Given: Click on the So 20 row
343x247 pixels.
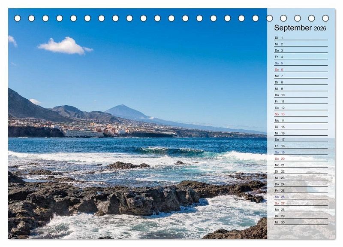Looking at the screenshot, I should (301, 159).
